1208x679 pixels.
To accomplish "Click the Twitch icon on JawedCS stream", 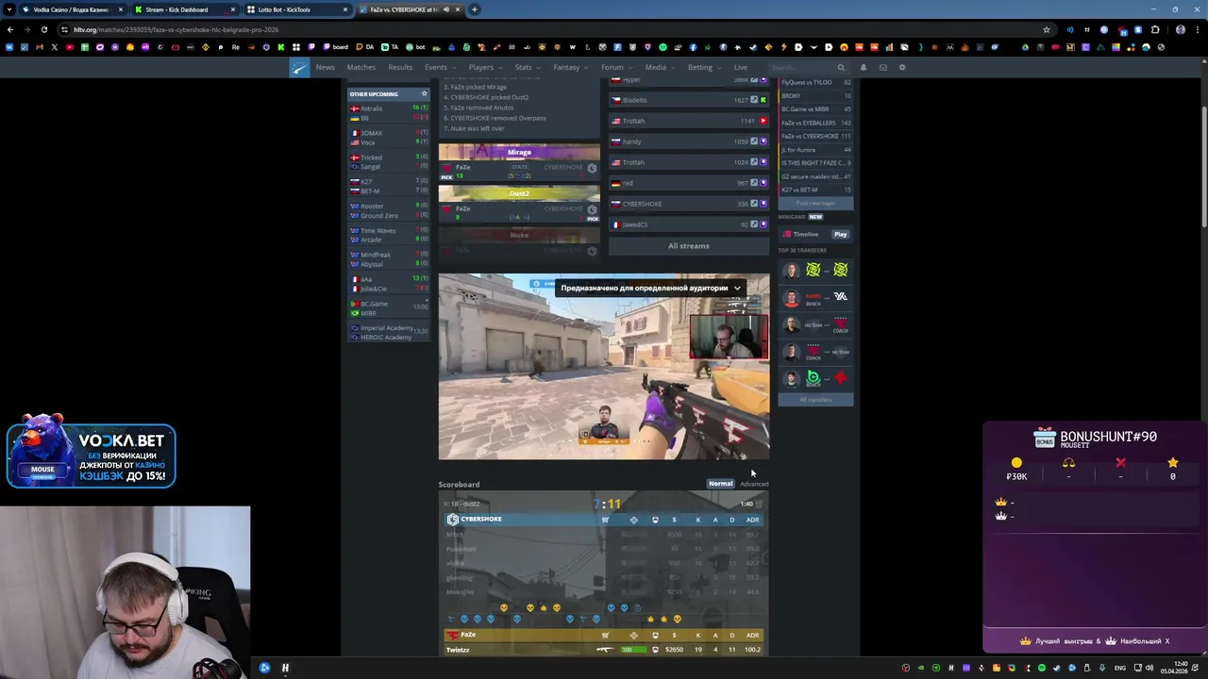I will (x=763, y=224).
